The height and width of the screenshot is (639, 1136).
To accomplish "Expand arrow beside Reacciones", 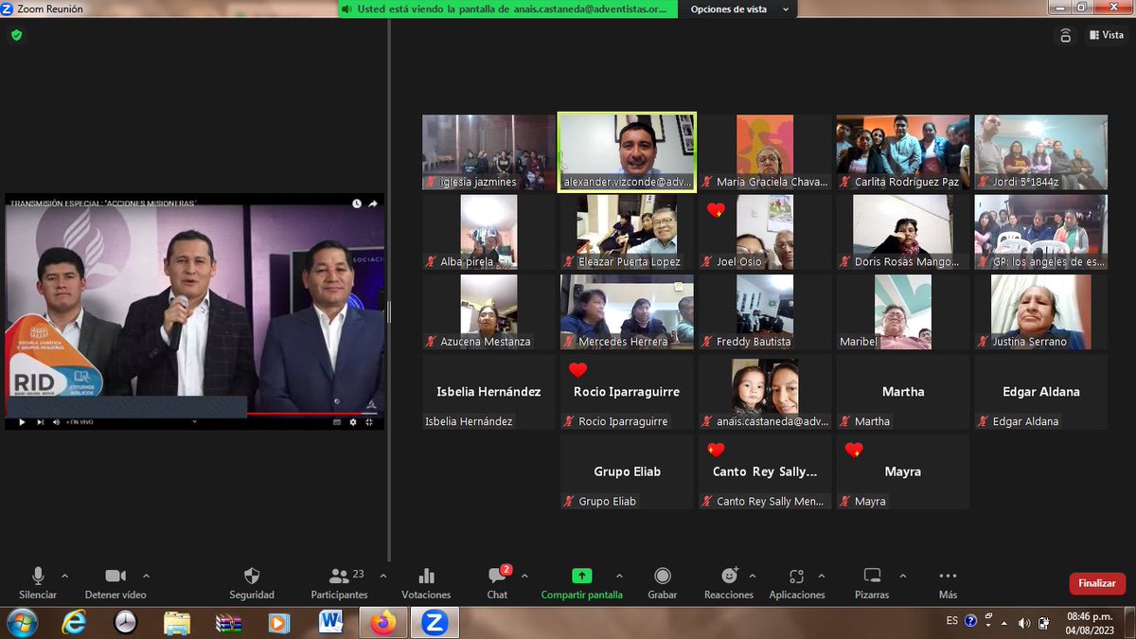I will pos(753,576).
